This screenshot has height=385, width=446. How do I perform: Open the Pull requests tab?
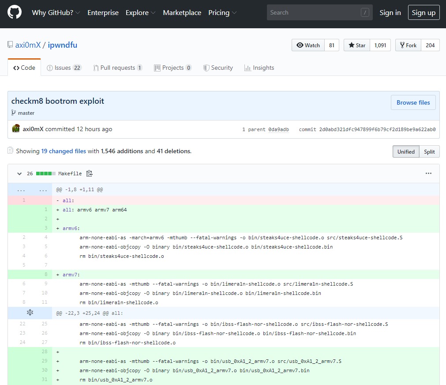point(118,68)
